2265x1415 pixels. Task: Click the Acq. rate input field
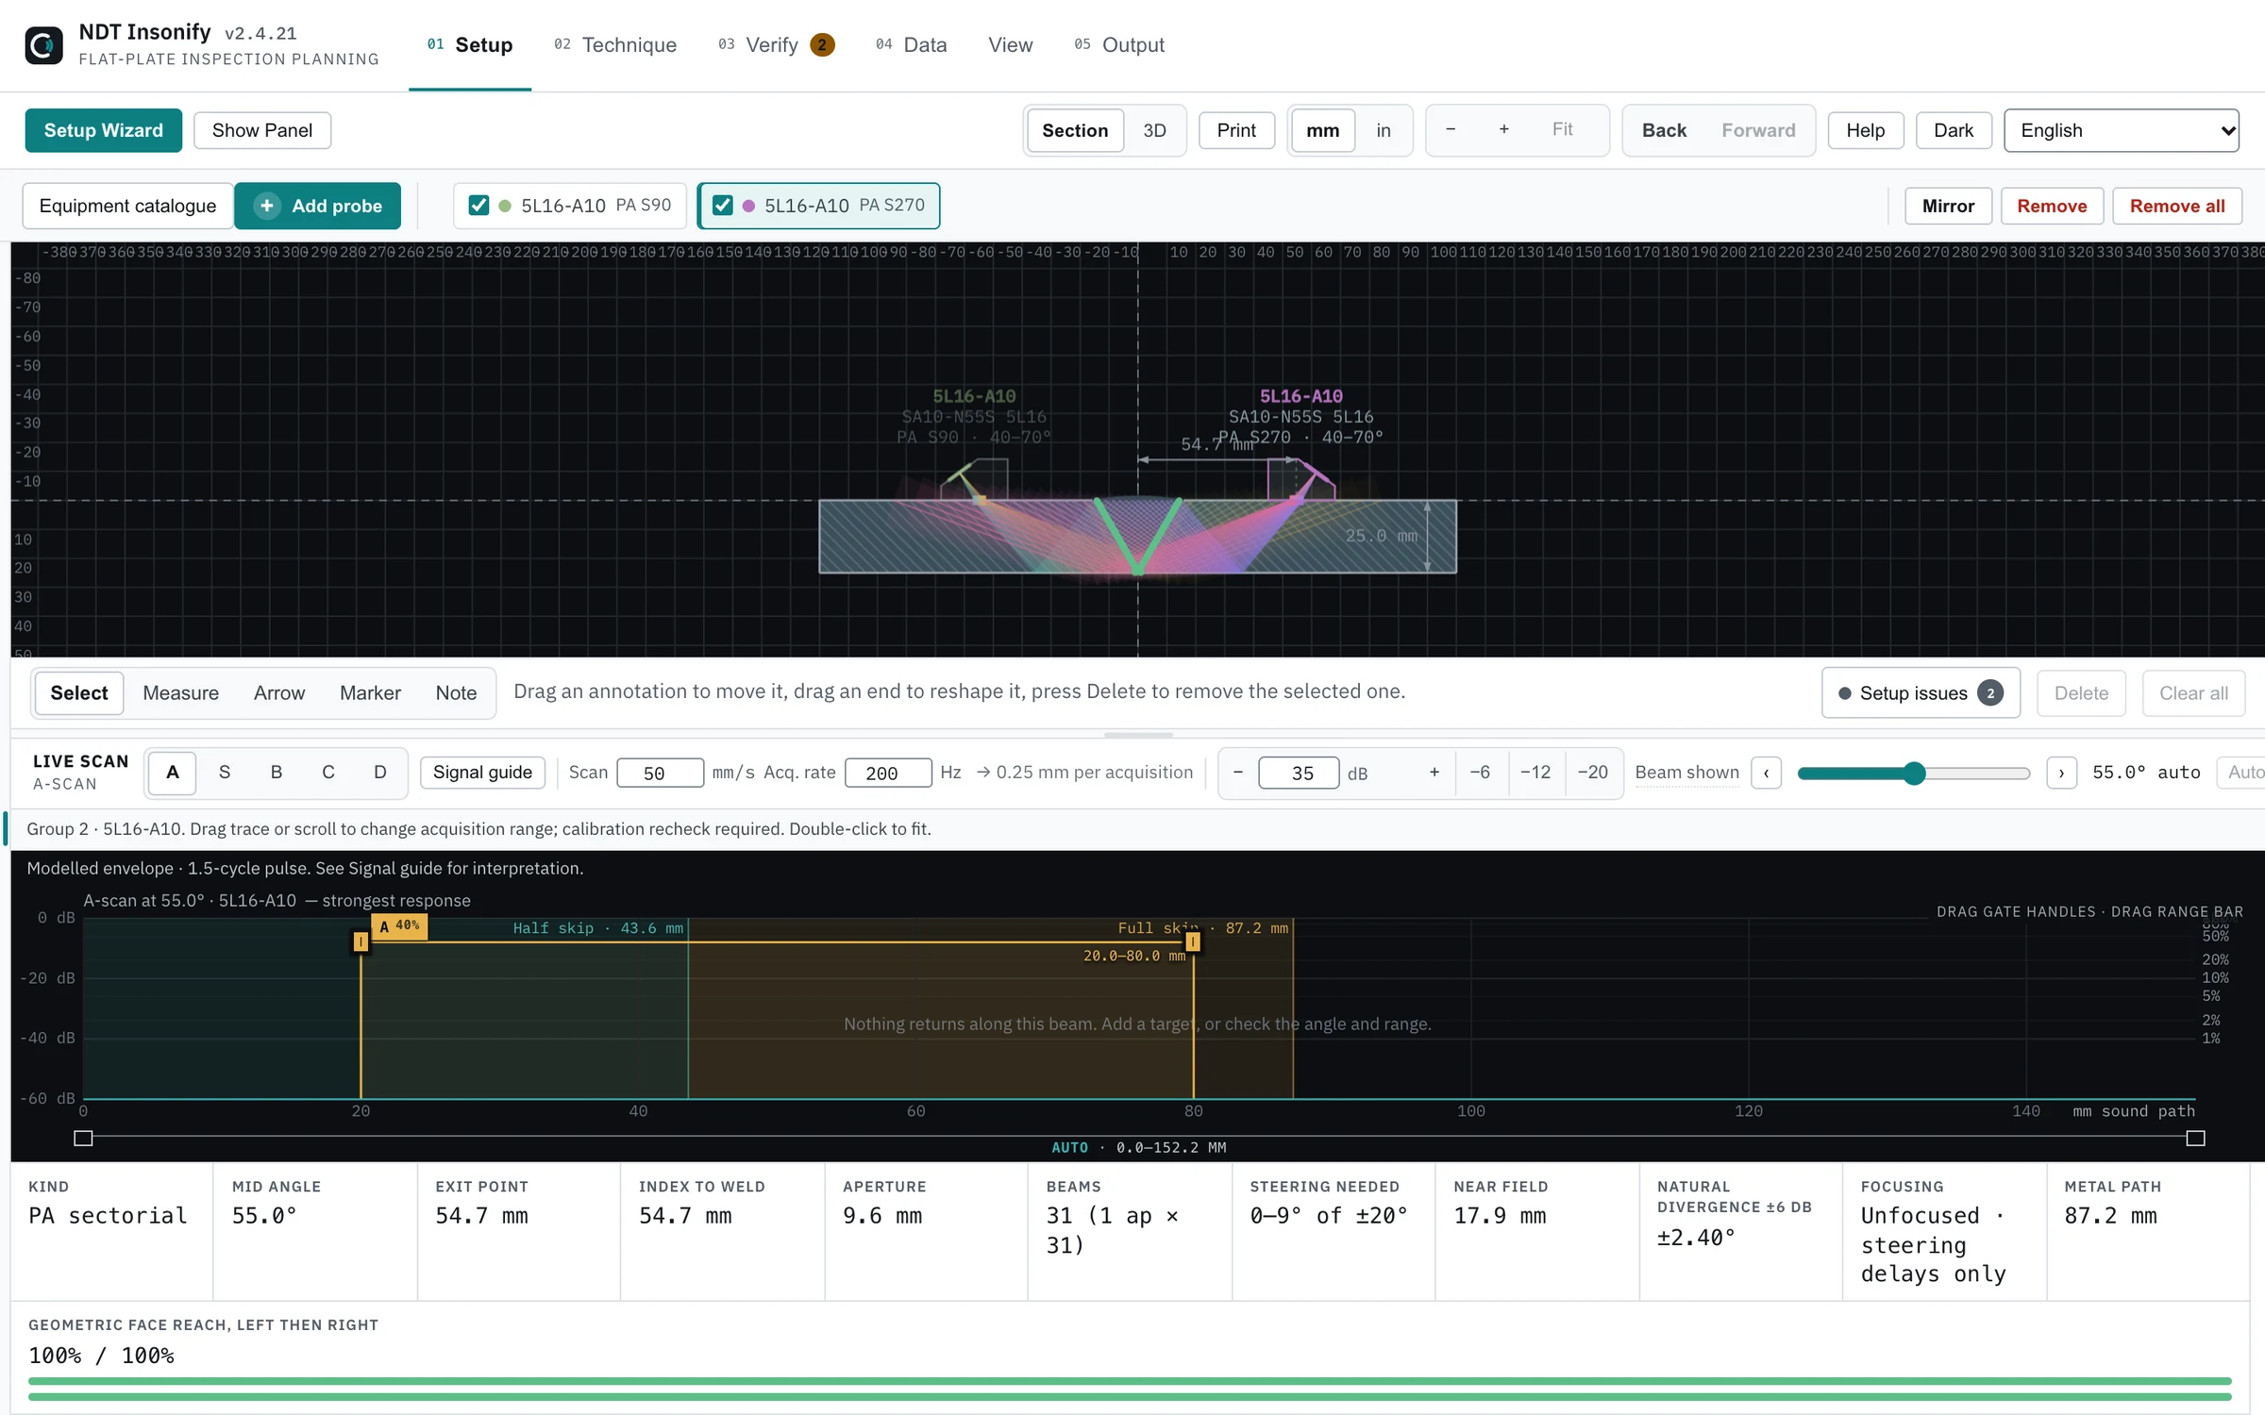click(x=888, y=773)
